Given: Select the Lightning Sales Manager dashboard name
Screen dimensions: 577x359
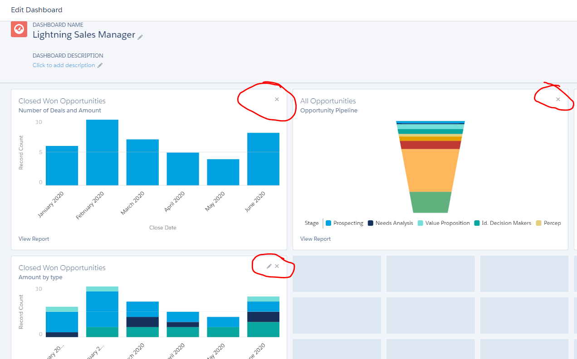Looking at the screenshot, I should tap(84, 35).
